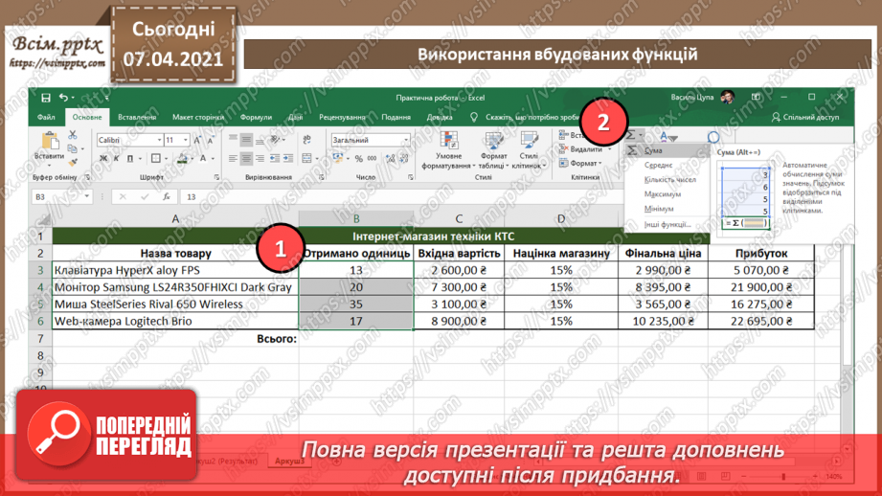Click Cell Styles (Стилі клітинок)

(529, 150)
